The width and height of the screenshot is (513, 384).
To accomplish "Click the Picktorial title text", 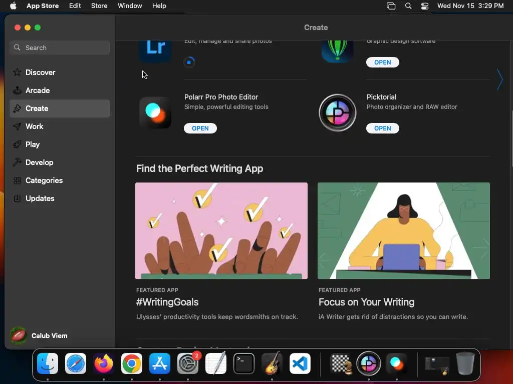I will (381, 97).
